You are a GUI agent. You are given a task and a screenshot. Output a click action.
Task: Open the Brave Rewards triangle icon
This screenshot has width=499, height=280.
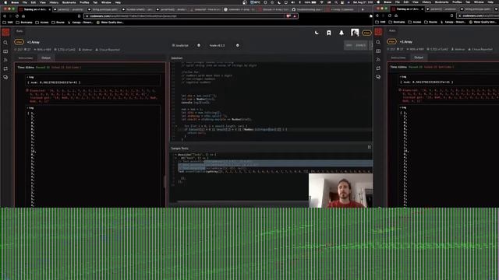point(295,16)
